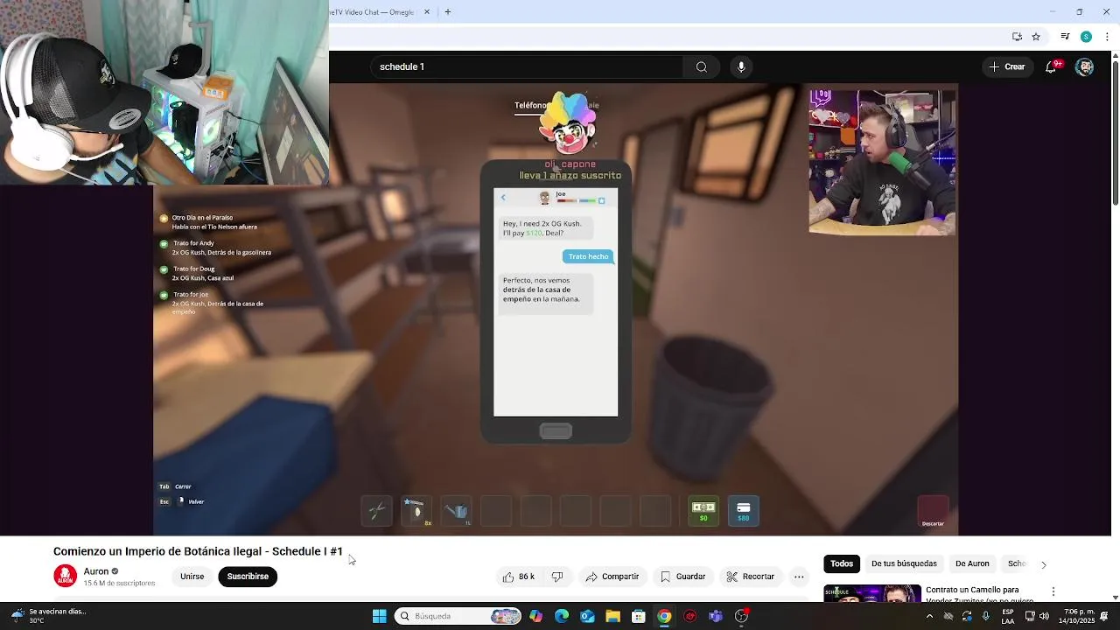
Task: Click the Crear create-video button
Action: coord(1006,66)
